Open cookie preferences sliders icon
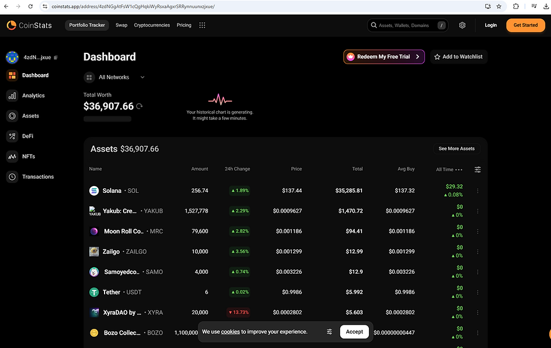Image resolution: width=551 pixels, height=348 pixels. pos(329,332)
